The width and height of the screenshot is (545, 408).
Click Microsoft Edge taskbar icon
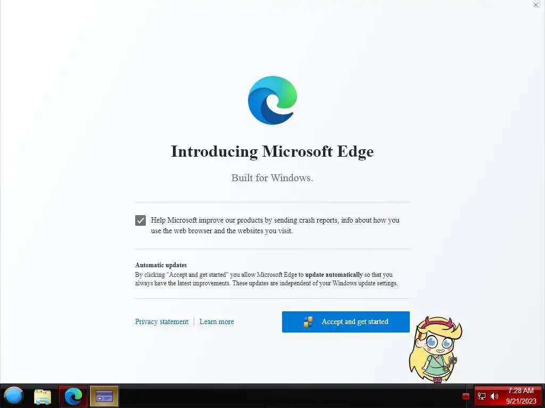(73, 396)
